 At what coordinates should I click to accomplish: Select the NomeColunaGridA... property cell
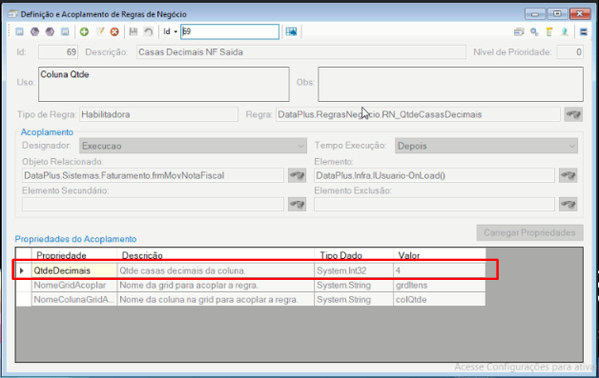[x=74, y=299]
